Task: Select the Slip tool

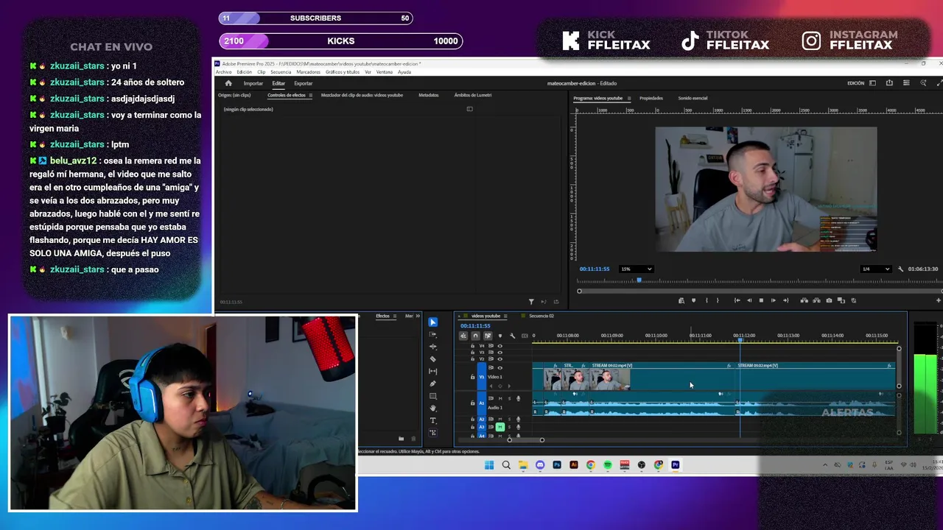Action: coord(433,371)
